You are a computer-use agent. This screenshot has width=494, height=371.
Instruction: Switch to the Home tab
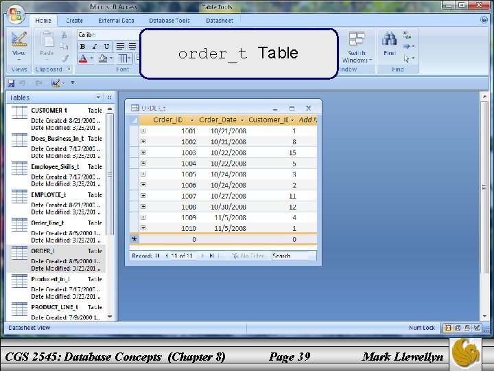coord(43,21)
